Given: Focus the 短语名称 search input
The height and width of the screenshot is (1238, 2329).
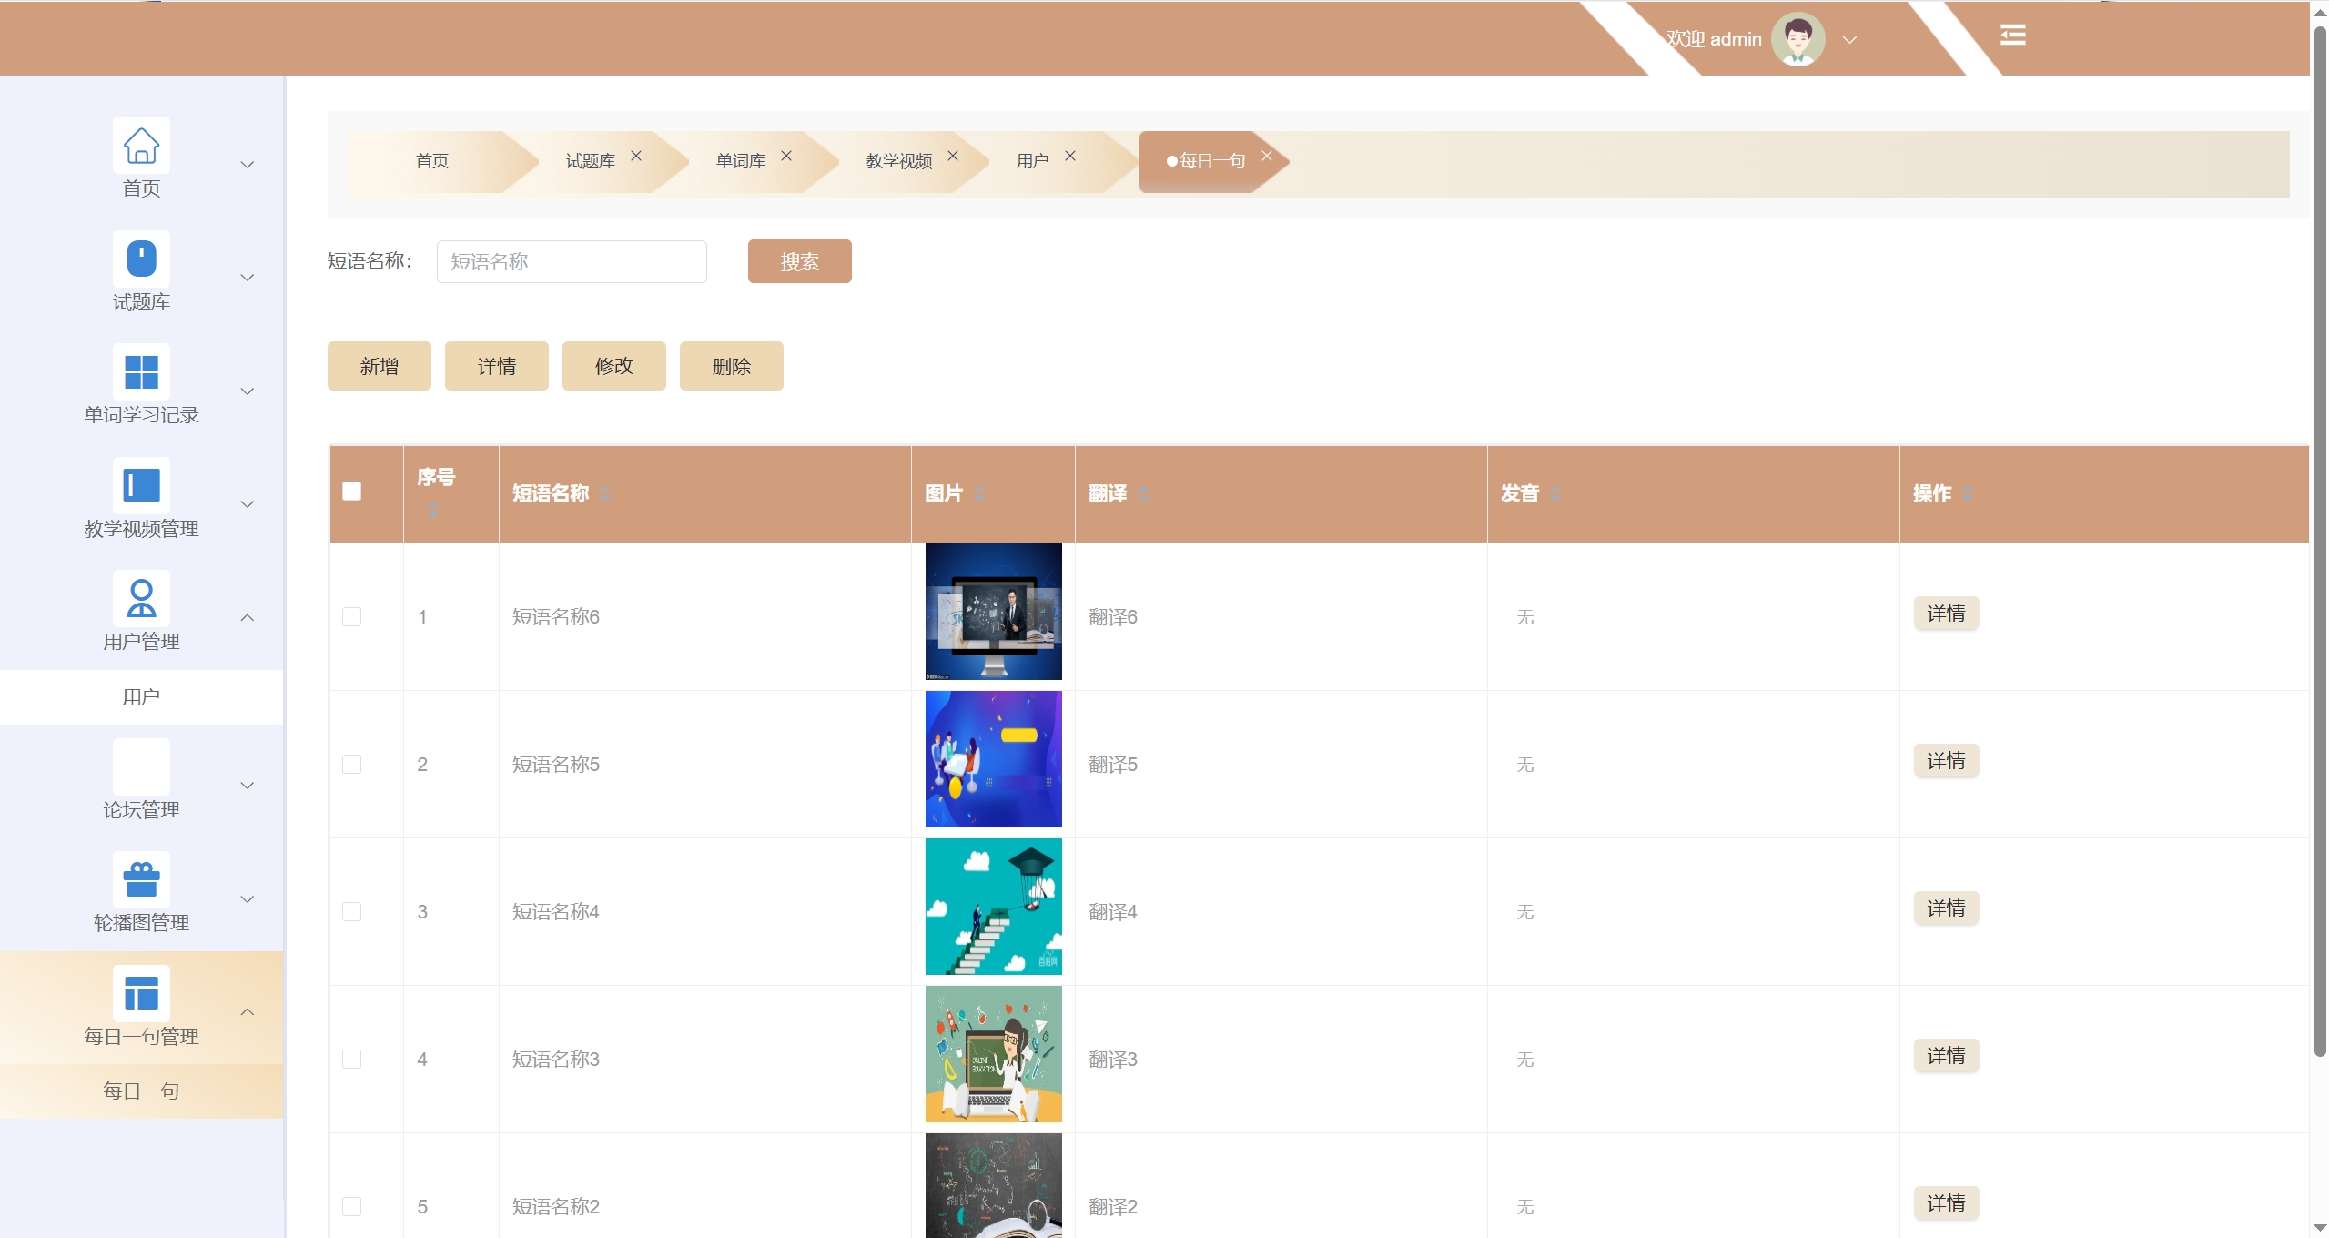Looking at the screenshot, I should (x=572, y=261).
